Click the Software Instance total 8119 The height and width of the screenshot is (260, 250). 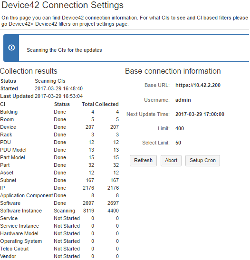89,211
